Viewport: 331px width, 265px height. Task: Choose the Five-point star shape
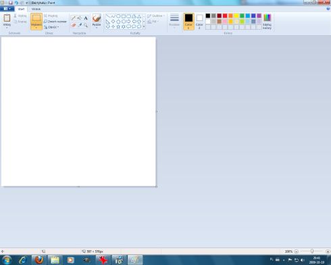[118, 26]
